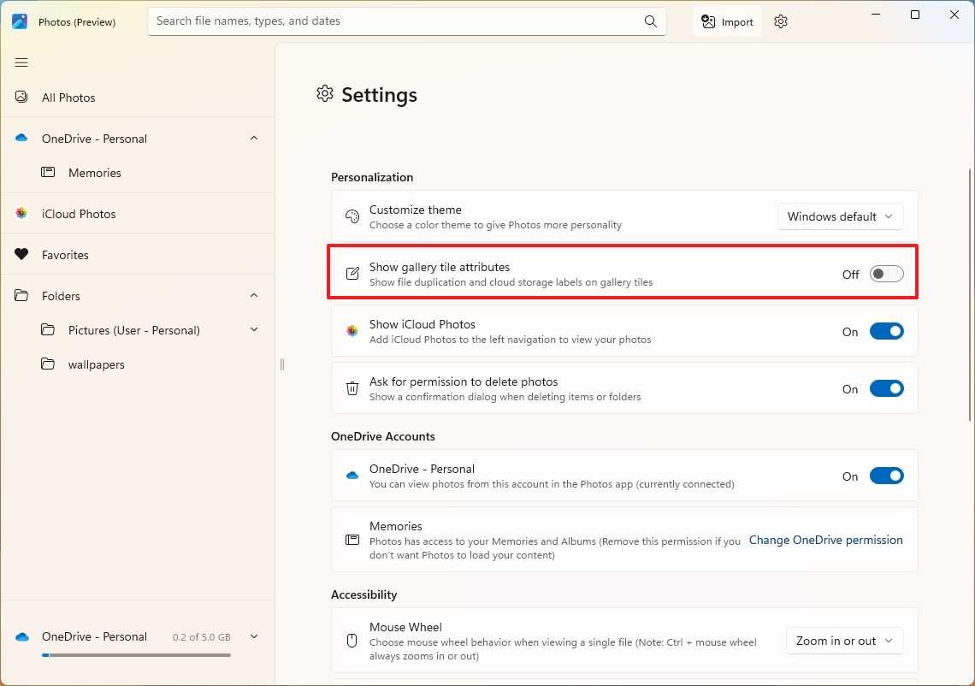Click the wallpapers folder icon

48,364
